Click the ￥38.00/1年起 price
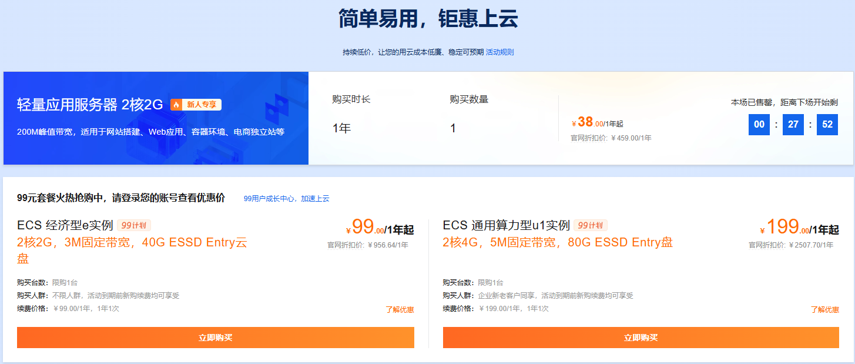Screen dimensions: 855x364 [x=597, y=122]
